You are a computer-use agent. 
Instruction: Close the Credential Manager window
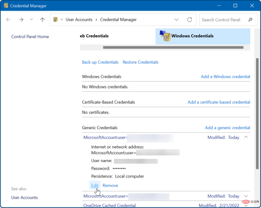pyautogui.click(x=252, y=6)
